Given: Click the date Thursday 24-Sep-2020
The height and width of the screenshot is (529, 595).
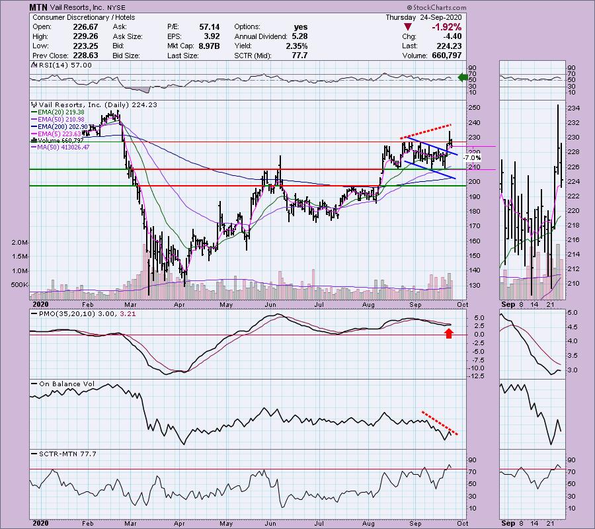Looking at the screenshot, I should click(x=424, y=17).
